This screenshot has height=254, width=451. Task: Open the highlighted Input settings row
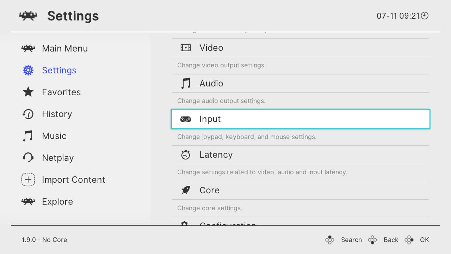(300, 119)
